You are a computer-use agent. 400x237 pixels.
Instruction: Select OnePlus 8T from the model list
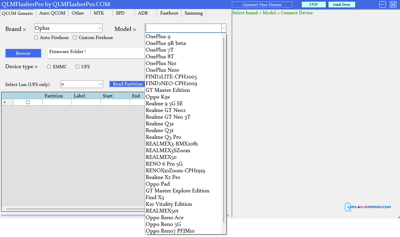tap(160, 57)
